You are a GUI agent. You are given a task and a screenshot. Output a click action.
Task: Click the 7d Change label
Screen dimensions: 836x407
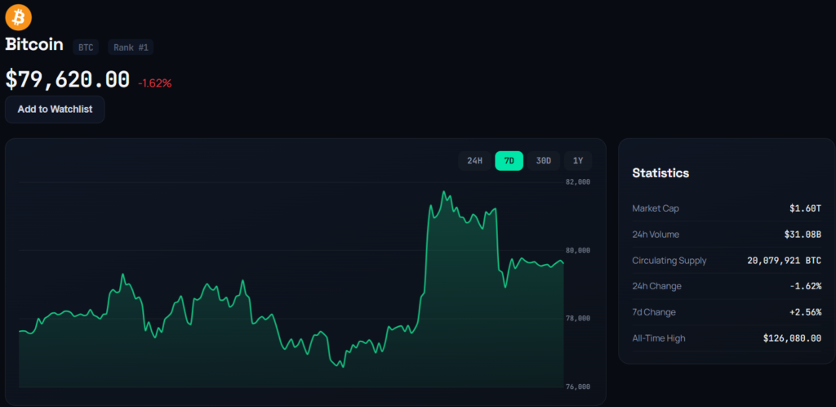654,312
